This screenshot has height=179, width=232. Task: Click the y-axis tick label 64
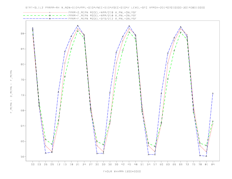coord(23,126)
